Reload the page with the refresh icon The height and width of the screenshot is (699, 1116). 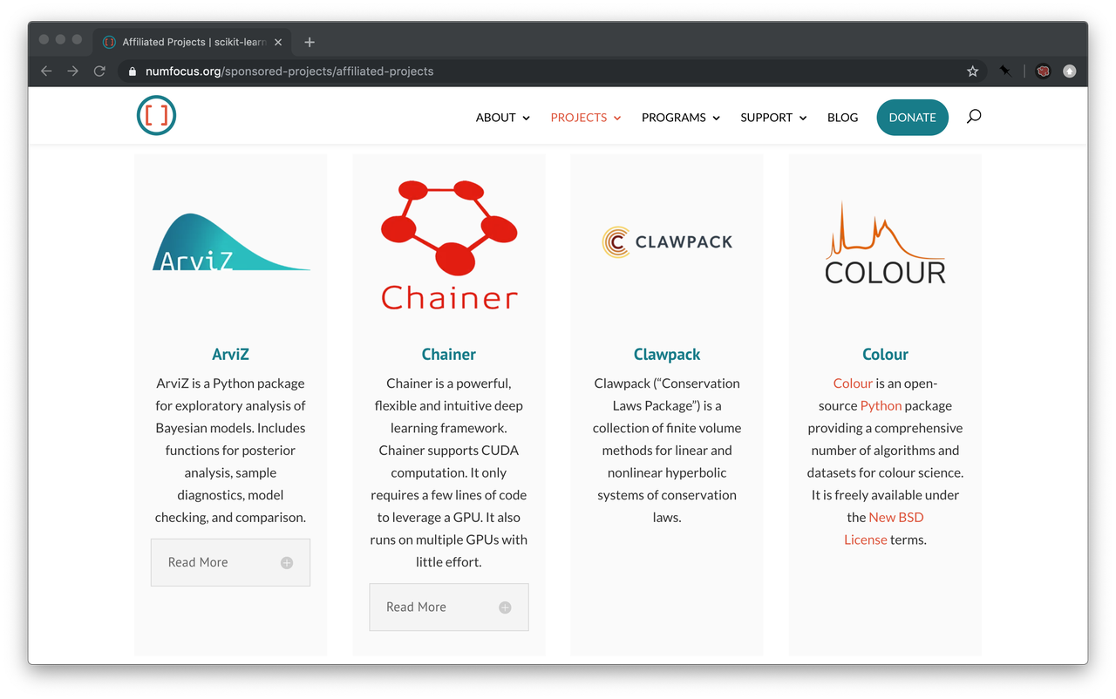click(99, 71)
